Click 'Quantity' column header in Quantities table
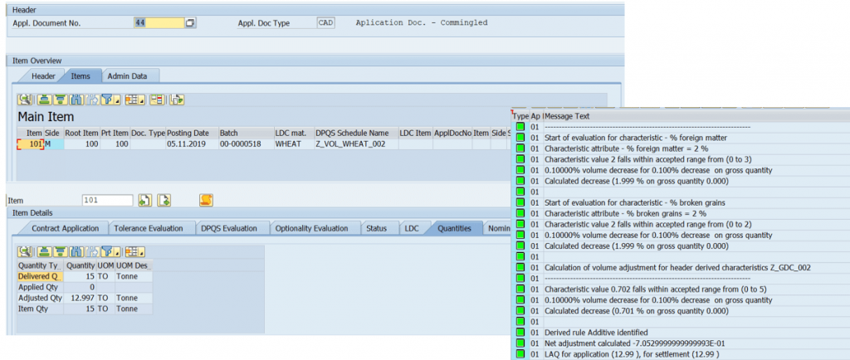The image size is (850, 360). pos(81,265)
